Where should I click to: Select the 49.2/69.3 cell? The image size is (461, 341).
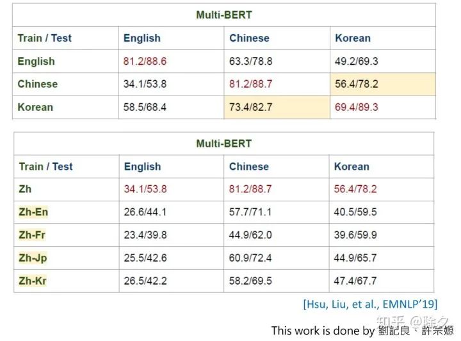click(356, 62)
